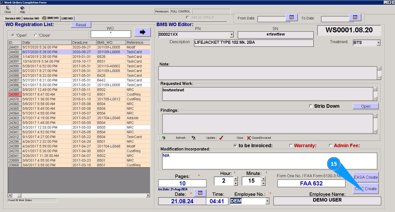Expand the Employee No. dropdown
The height and width of the screenshot is (212, 395).
point(267,201)
